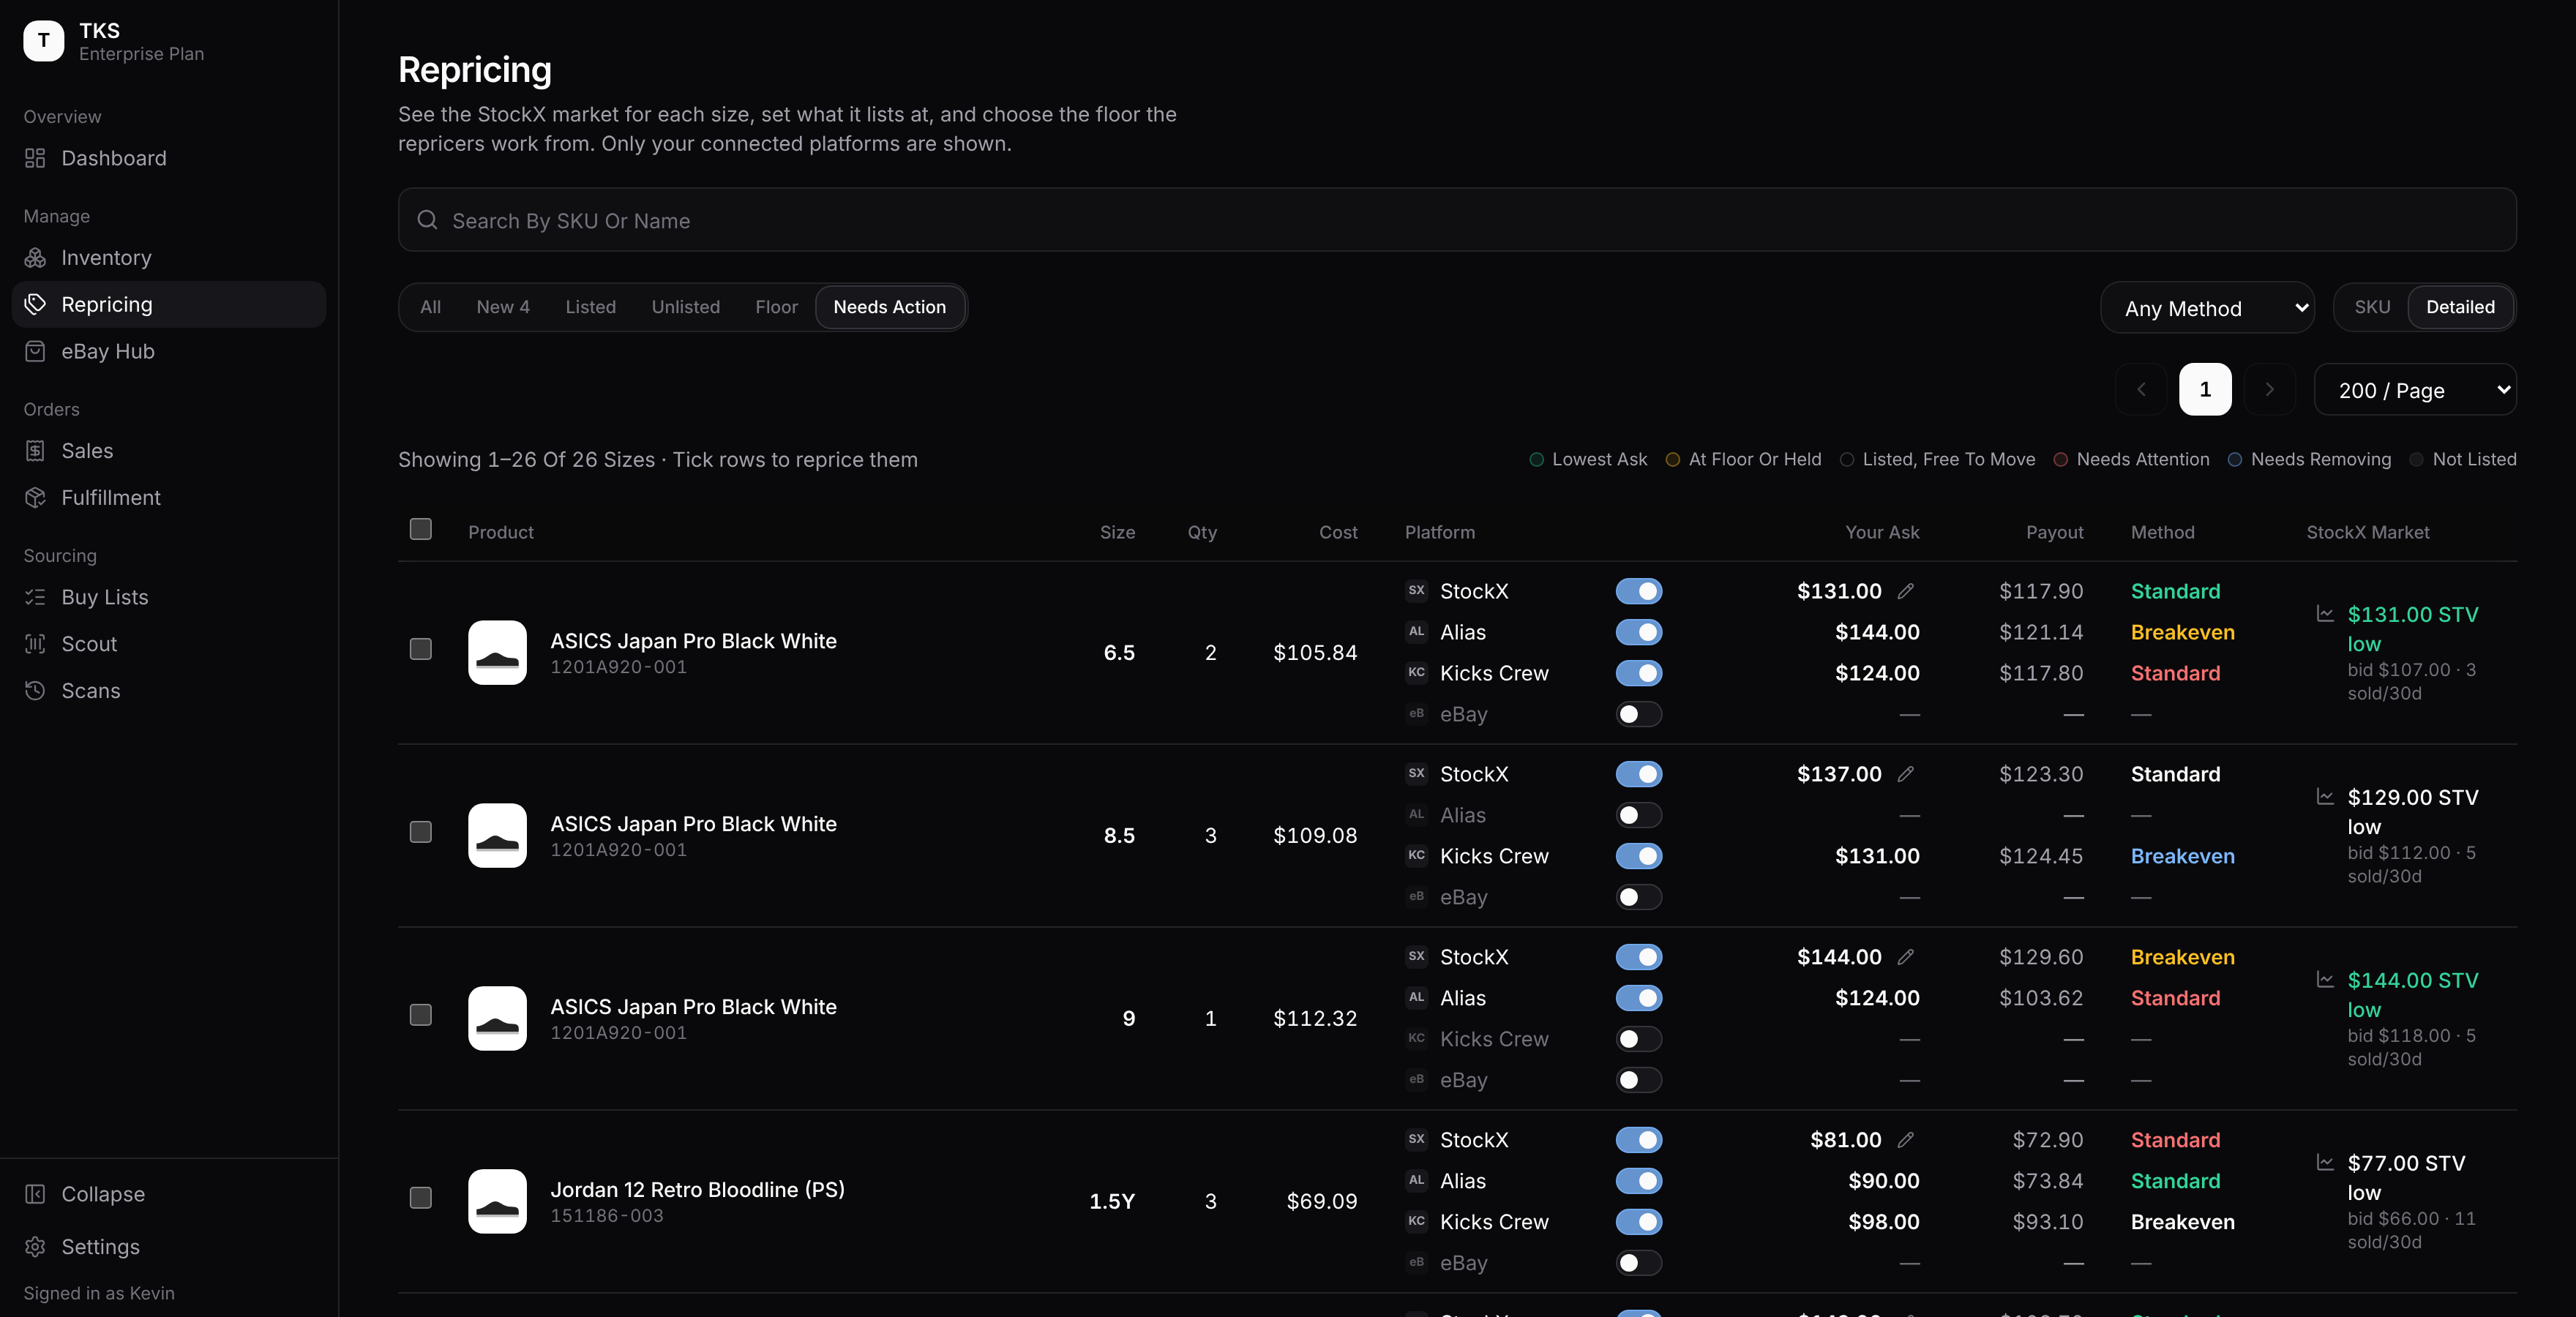Click the Scans history icon
Screen dimensions: 2576x1317
(35, 690)
